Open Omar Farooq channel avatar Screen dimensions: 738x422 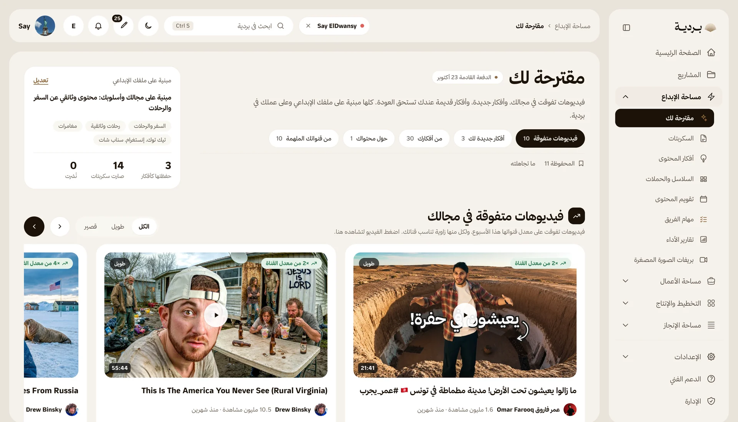570,410
